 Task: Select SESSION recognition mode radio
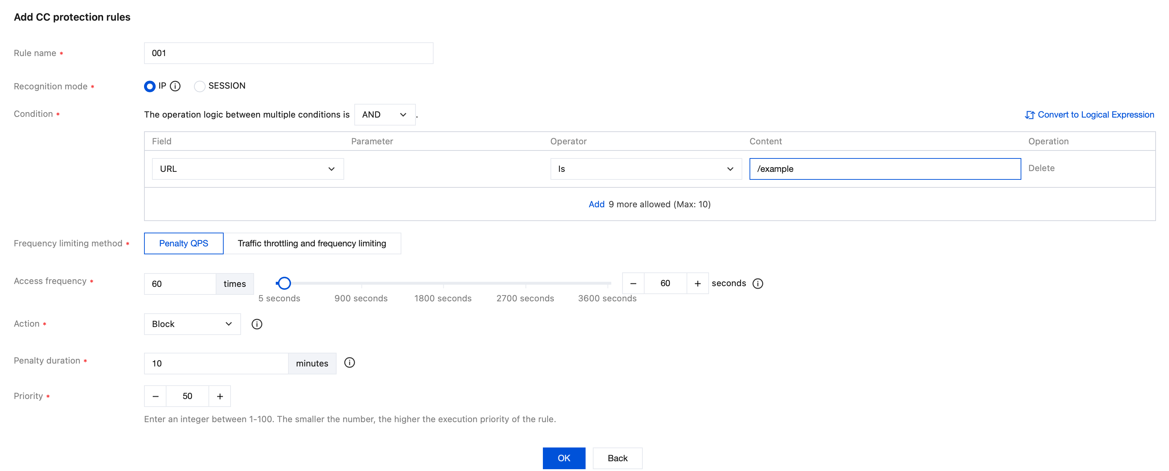199,86
